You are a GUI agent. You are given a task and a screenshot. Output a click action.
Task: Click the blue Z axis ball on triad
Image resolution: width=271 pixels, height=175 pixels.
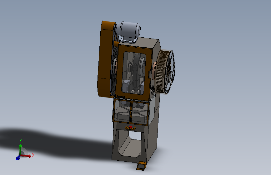click(x=18, y=158)
